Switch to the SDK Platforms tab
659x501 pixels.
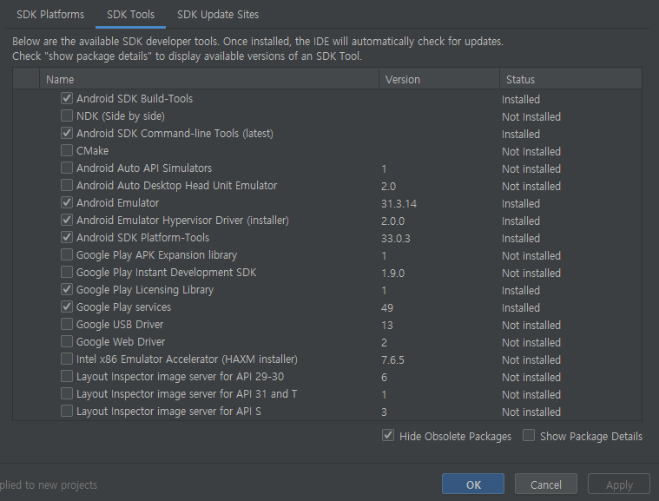[50, 14]
